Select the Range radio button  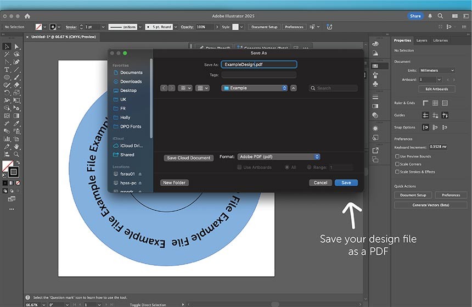[x=309, y=167]
